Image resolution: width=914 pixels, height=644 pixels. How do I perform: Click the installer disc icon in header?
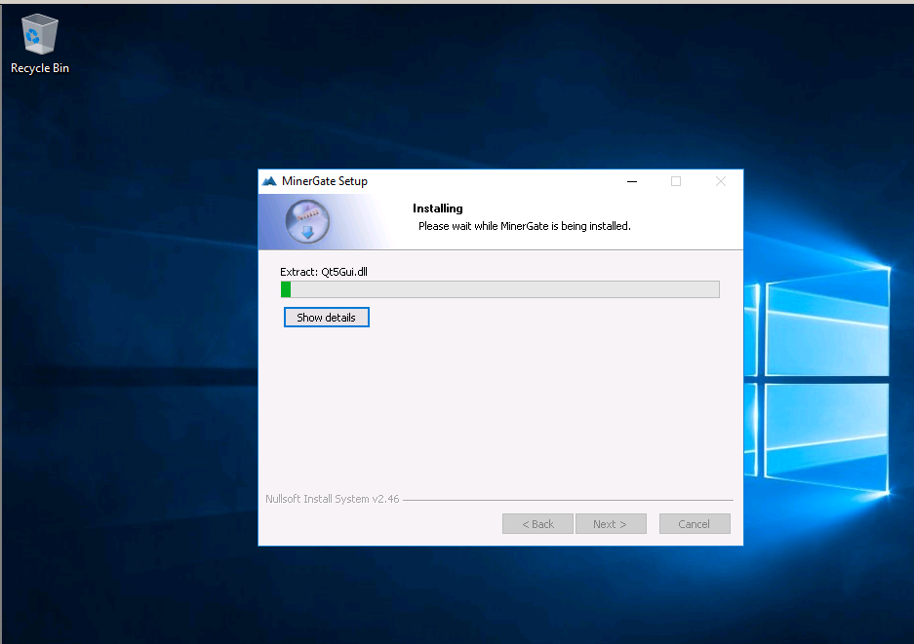pos(307,221)
